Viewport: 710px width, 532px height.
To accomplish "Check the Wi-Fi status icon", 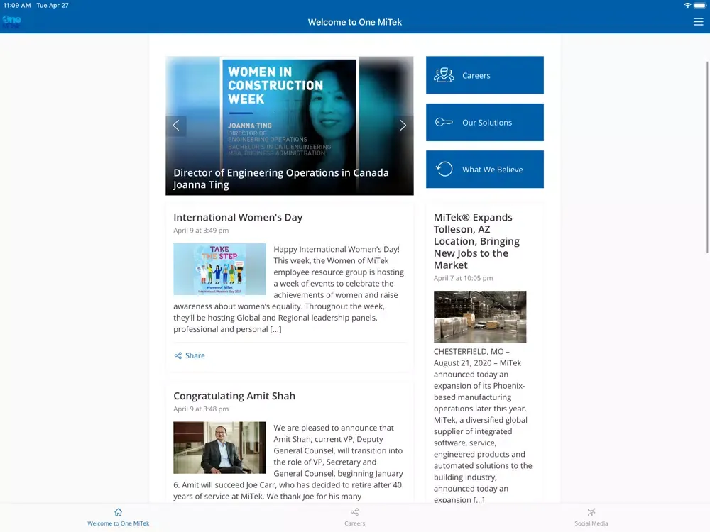I will (x=687, y=6).
